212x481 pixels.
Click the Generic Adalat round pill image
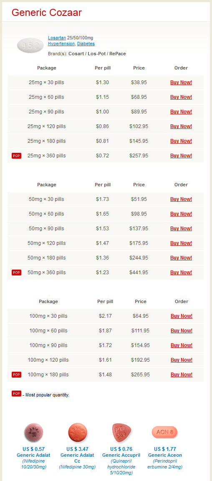34,432
